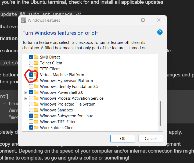This screenshot has width=194, height=163.
Task: Select the Telnet Client folder icon
Action: [36, 63]
